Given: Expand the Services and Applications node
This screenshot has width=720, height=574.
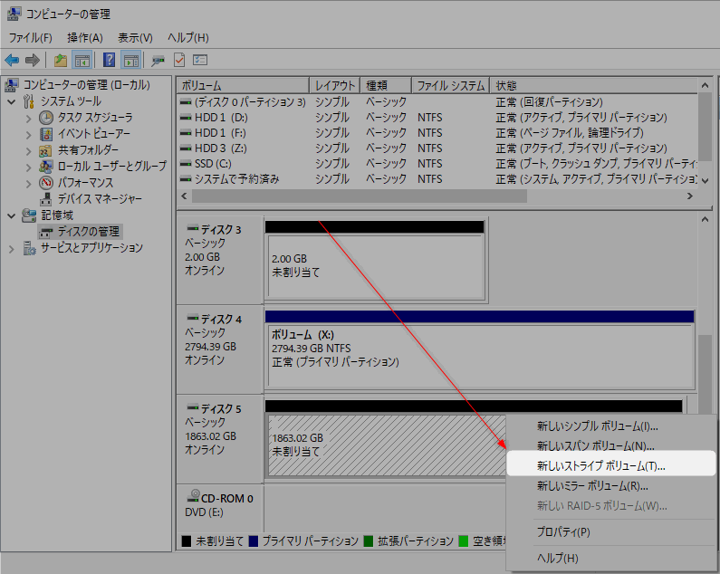Looking at the screenshot, I should [12, 249].
